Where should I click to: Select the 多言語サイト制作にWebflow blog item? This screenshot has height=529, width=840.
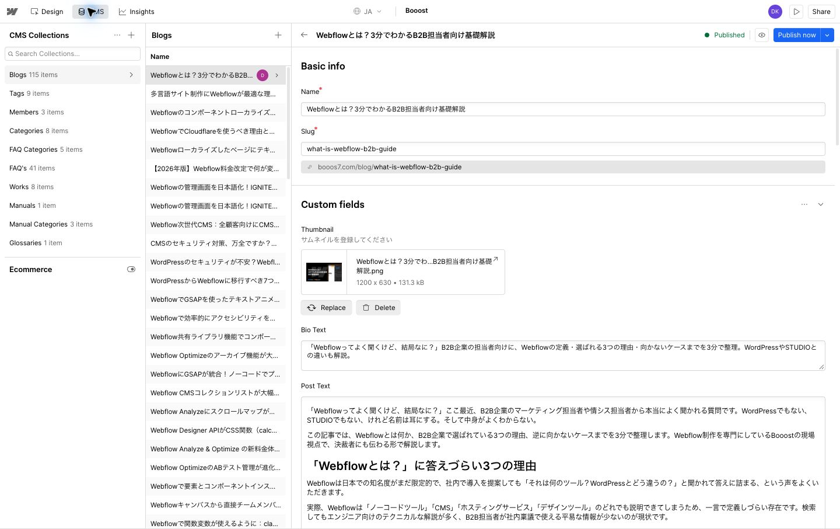tap(215, 93)
